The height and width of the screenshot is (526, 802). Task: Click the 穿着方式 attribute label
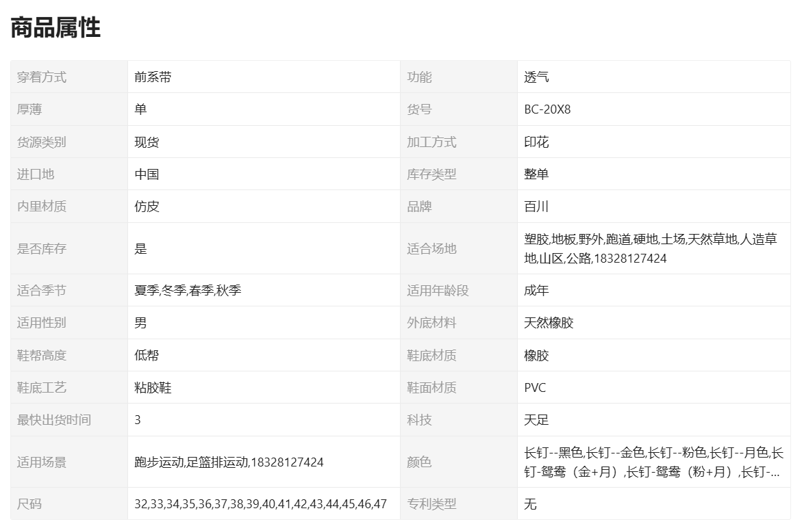(42, 77)
